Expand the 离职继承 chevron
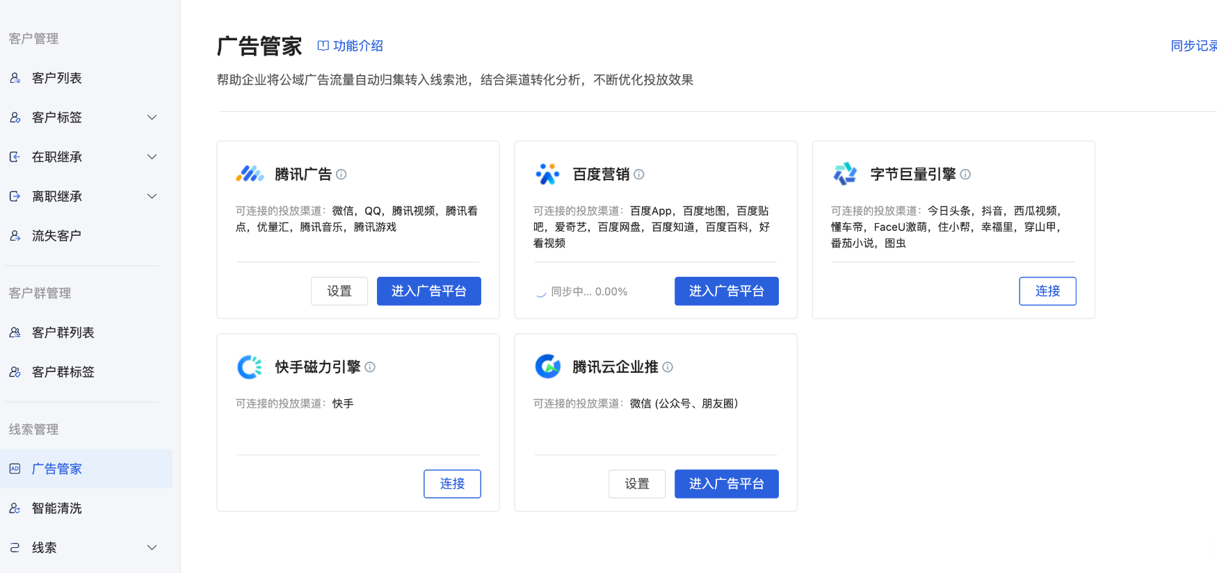The width and height of the screenshot is (1217, 573). tap(152, 196)
